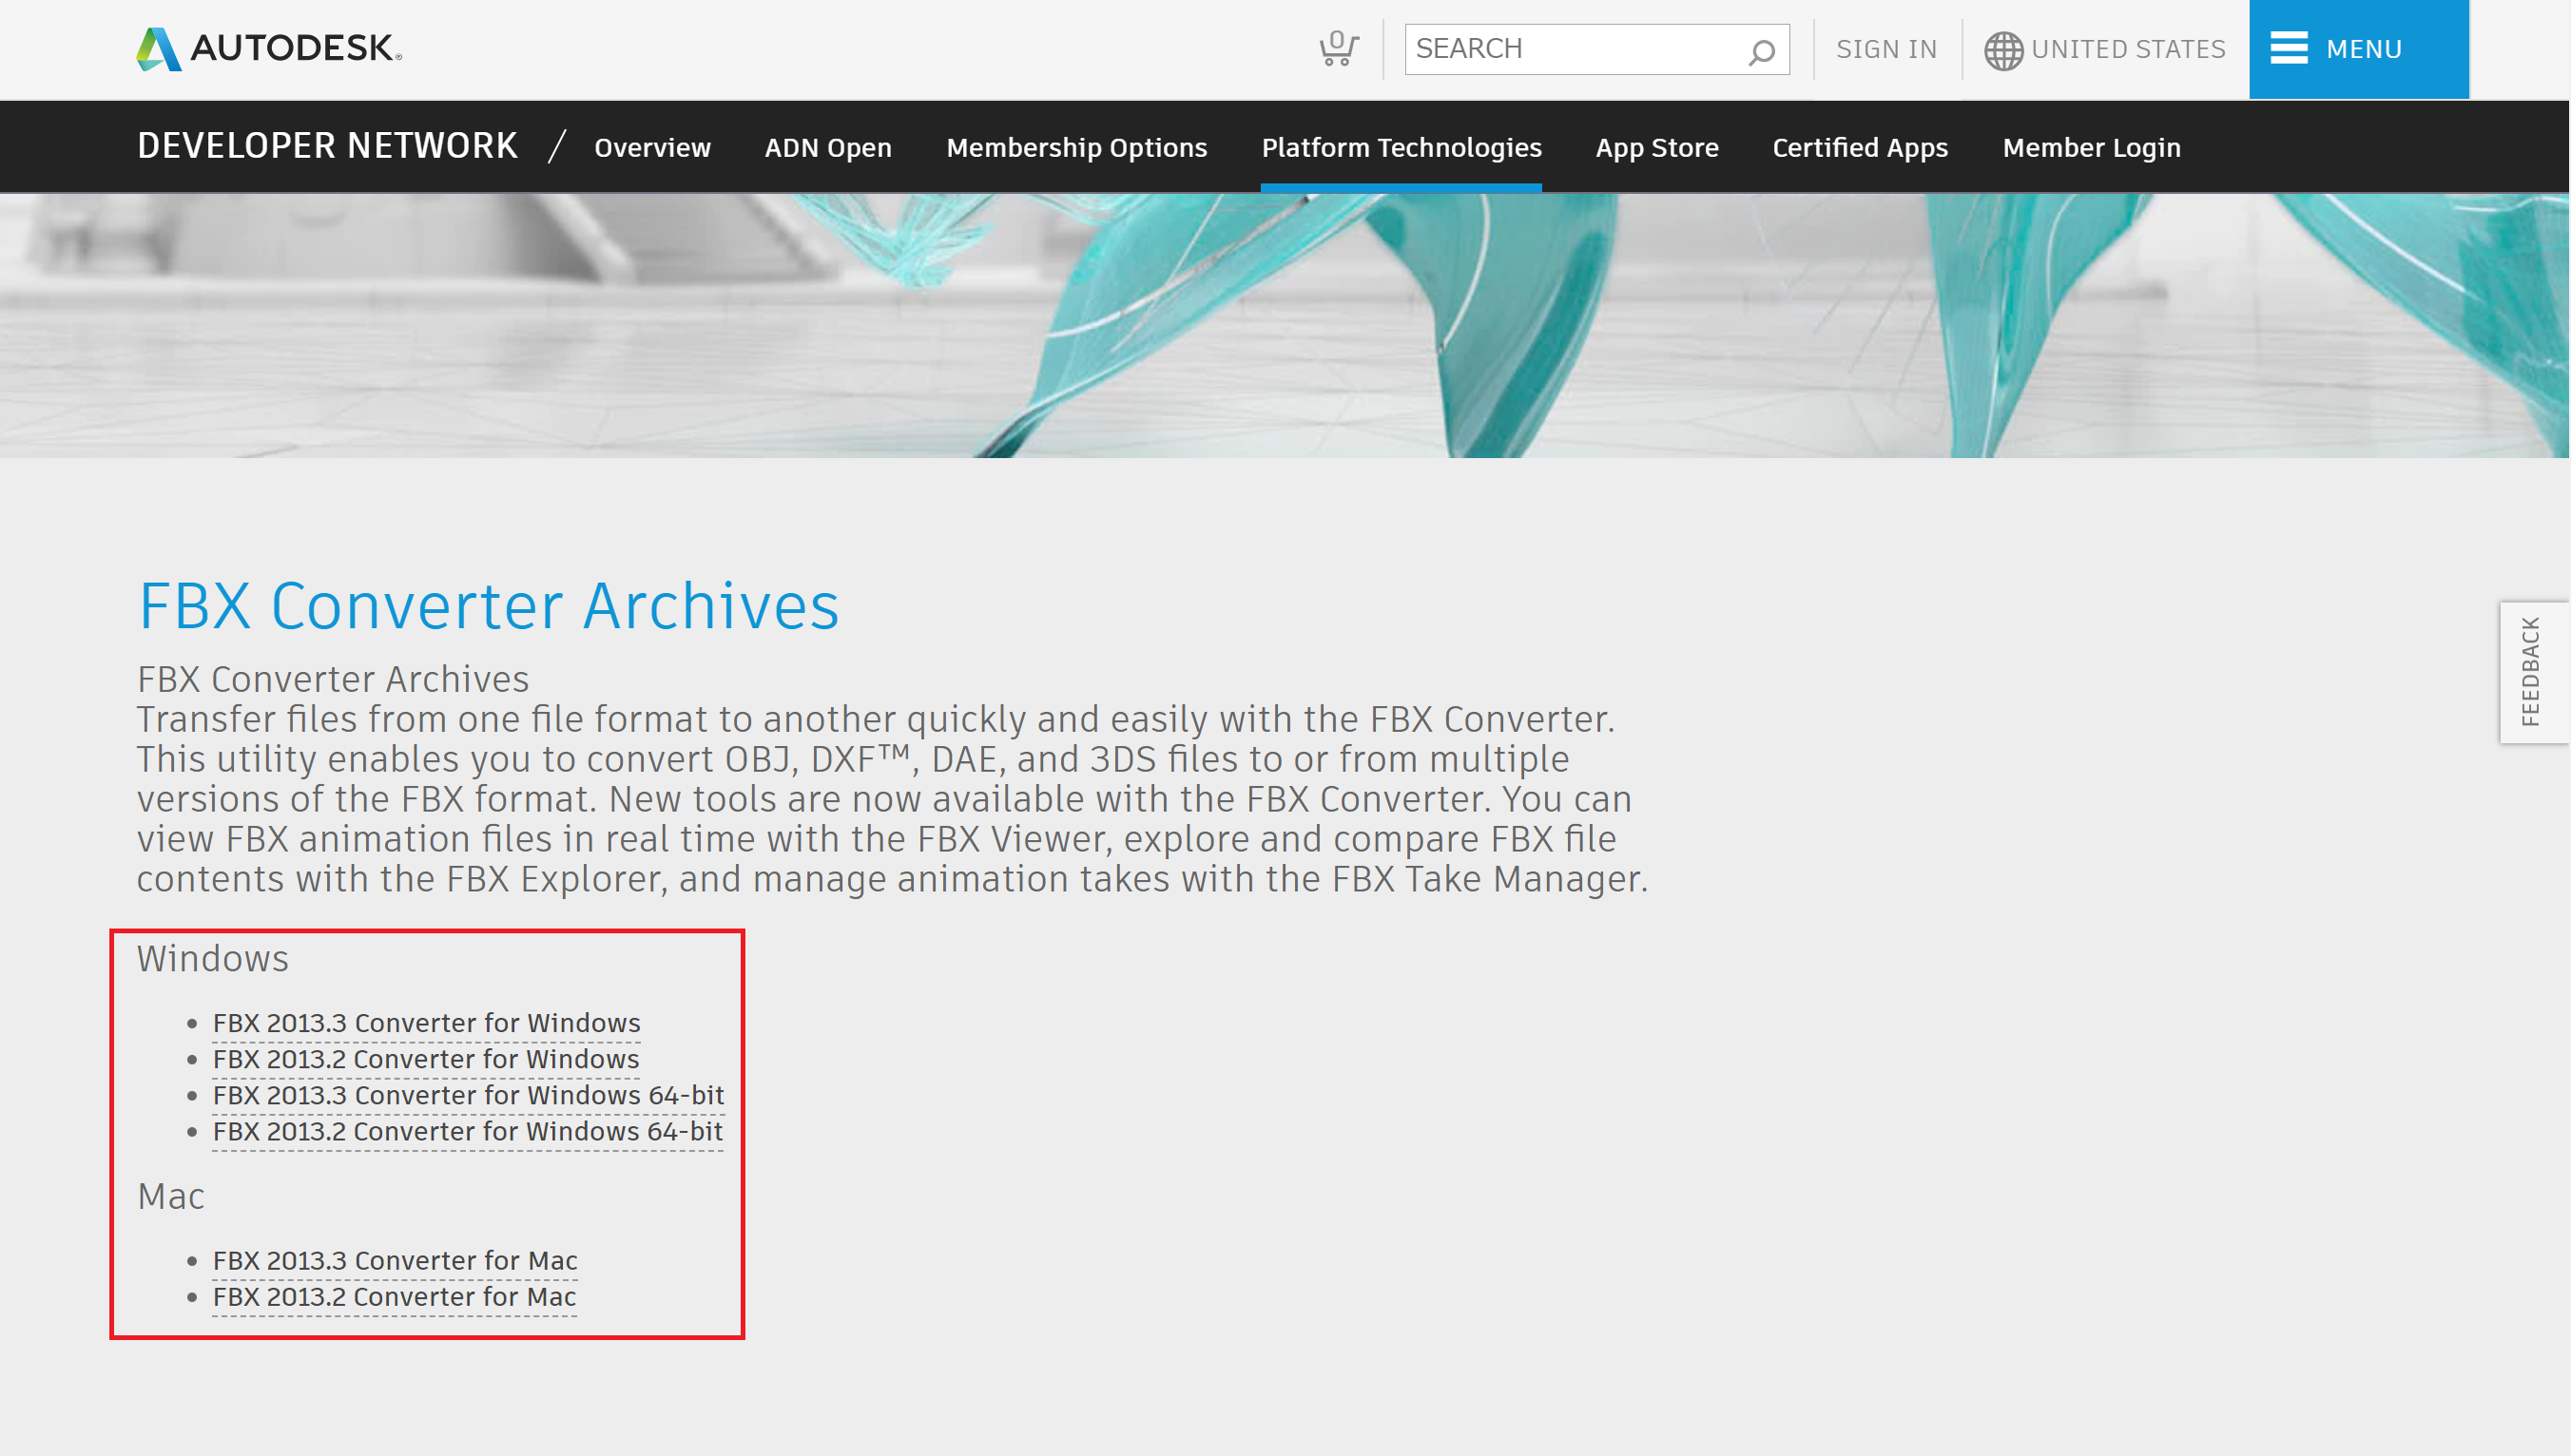Click in the SEARCH text field
The width and height of the screenshot is (2571, 1456).
pos(1573,49)
